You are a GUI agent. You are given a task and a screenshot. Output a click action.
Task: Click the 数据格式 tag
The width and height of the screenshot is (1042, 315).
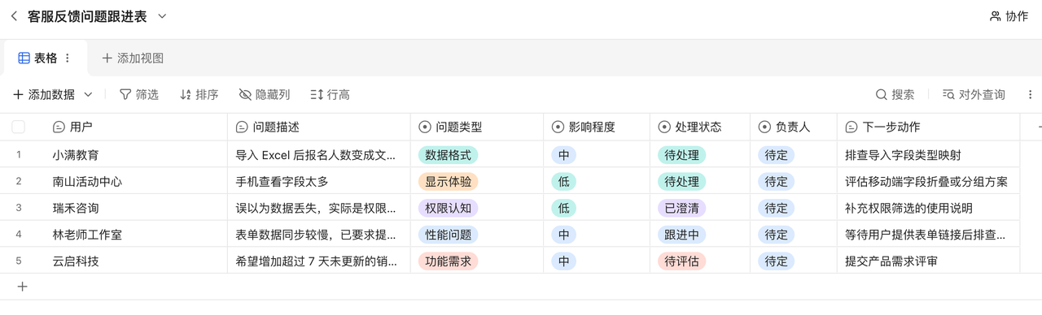pos(448,154)
